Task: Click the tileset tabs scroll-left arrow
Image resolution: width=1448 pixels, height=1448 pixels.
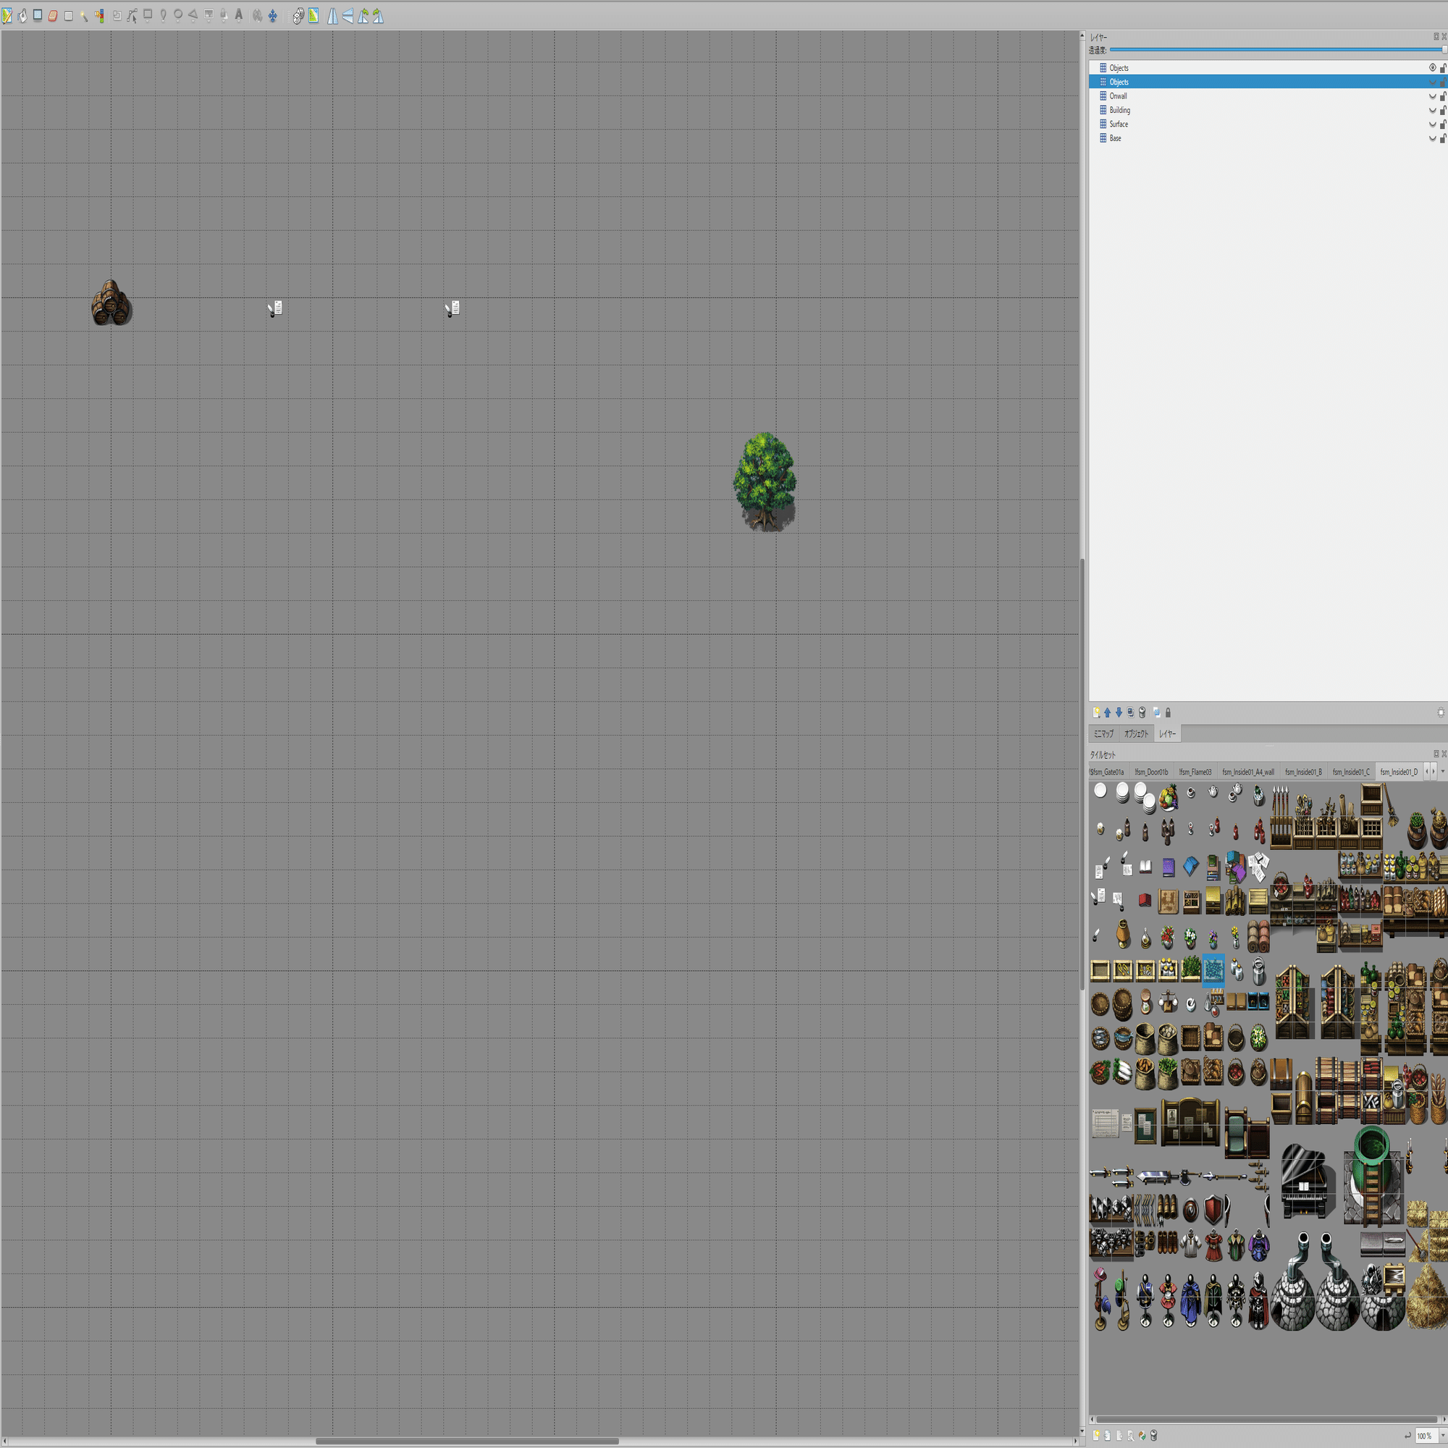Action: [1426, 771]
